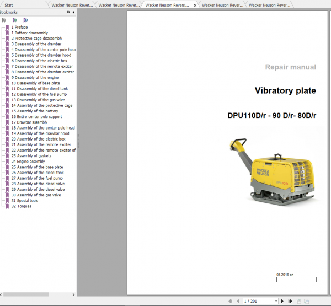Open bookmark 9 Disassembly of the engine
The width and height of the screenshot is (331, 306).
35,77
